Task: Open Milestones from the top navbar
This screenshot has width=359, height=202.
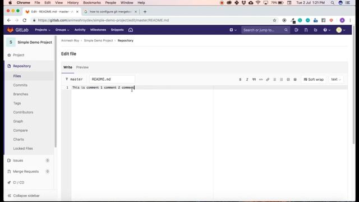Action: 98,30
